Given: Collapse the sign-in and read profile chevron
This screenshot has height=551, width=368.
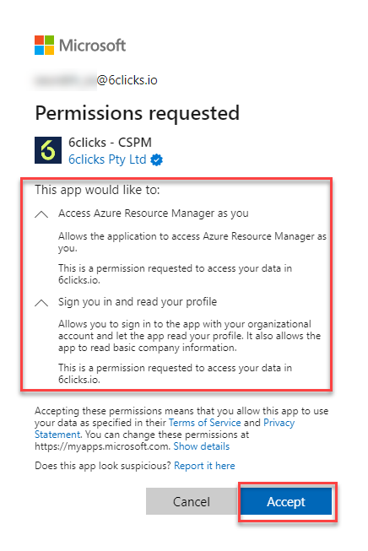Looking at the screenshot, I should tap(41, 303).
